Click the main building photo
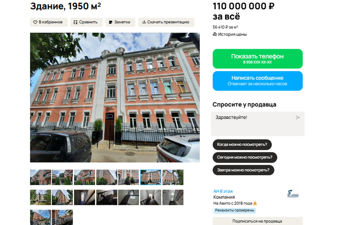The height and width of the screenshot is (225, 337). [x=115, y=98]
